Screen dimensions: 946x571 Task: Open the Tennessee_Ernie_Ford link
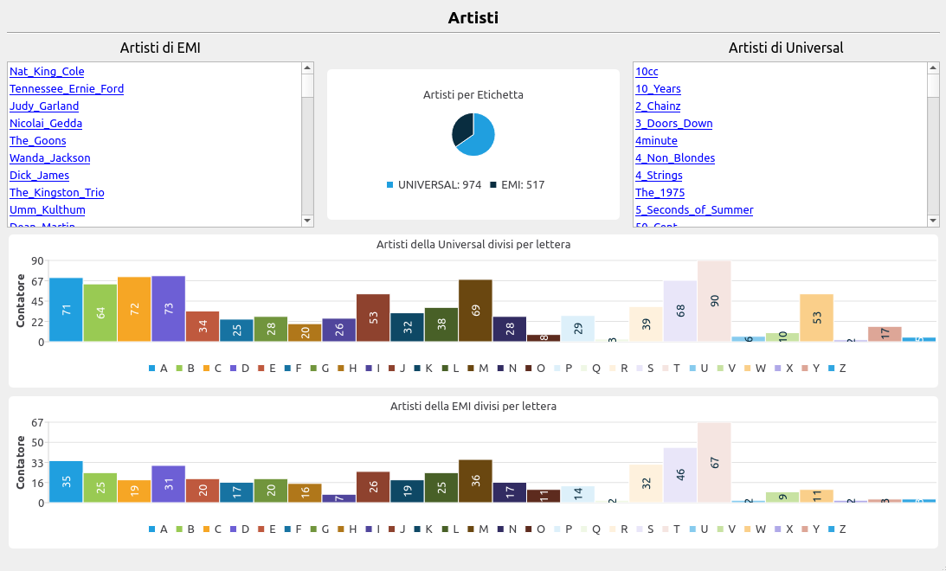(x=67, y=88)
